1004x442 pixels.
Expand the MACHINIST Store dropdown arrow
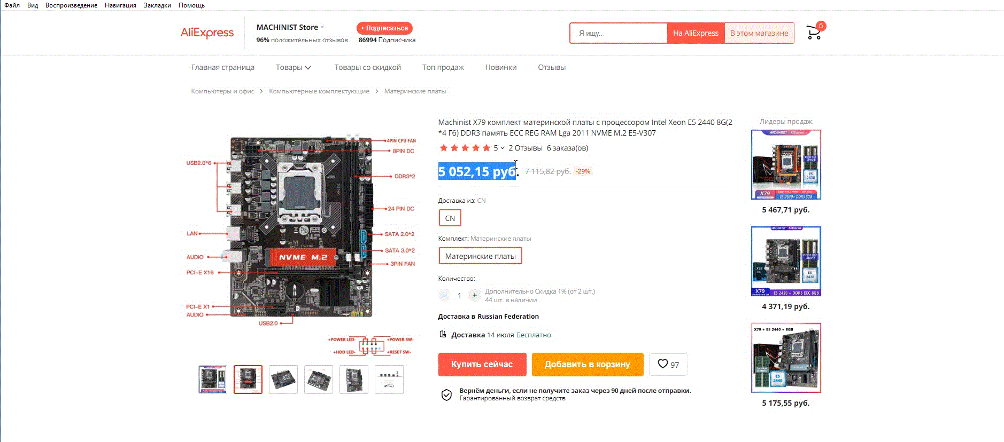322,27
